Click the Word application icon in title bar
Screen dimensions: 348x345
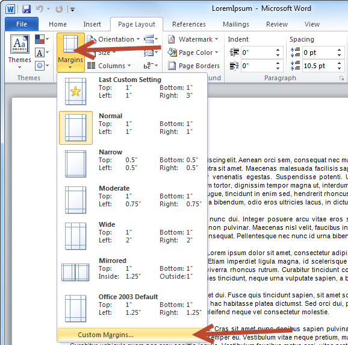coord(10,9)
